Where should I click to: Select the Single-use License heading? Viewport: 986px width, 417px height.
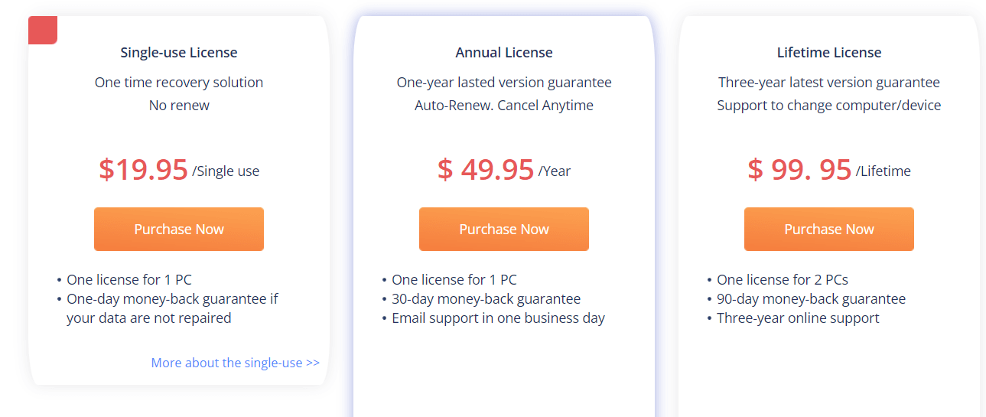coord(179,53)
